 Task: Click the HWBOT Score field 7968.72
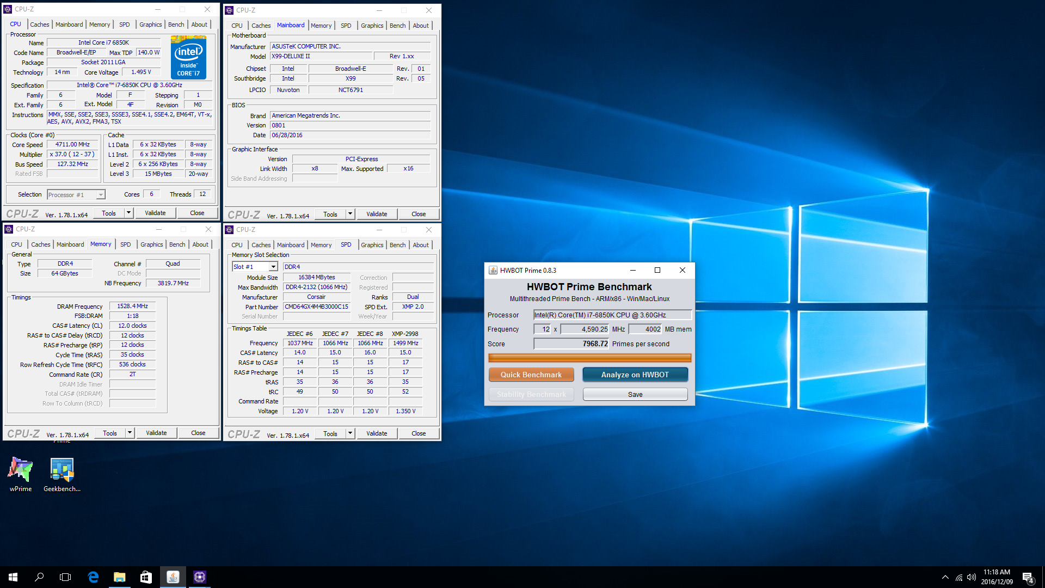(x=571, y=344)
